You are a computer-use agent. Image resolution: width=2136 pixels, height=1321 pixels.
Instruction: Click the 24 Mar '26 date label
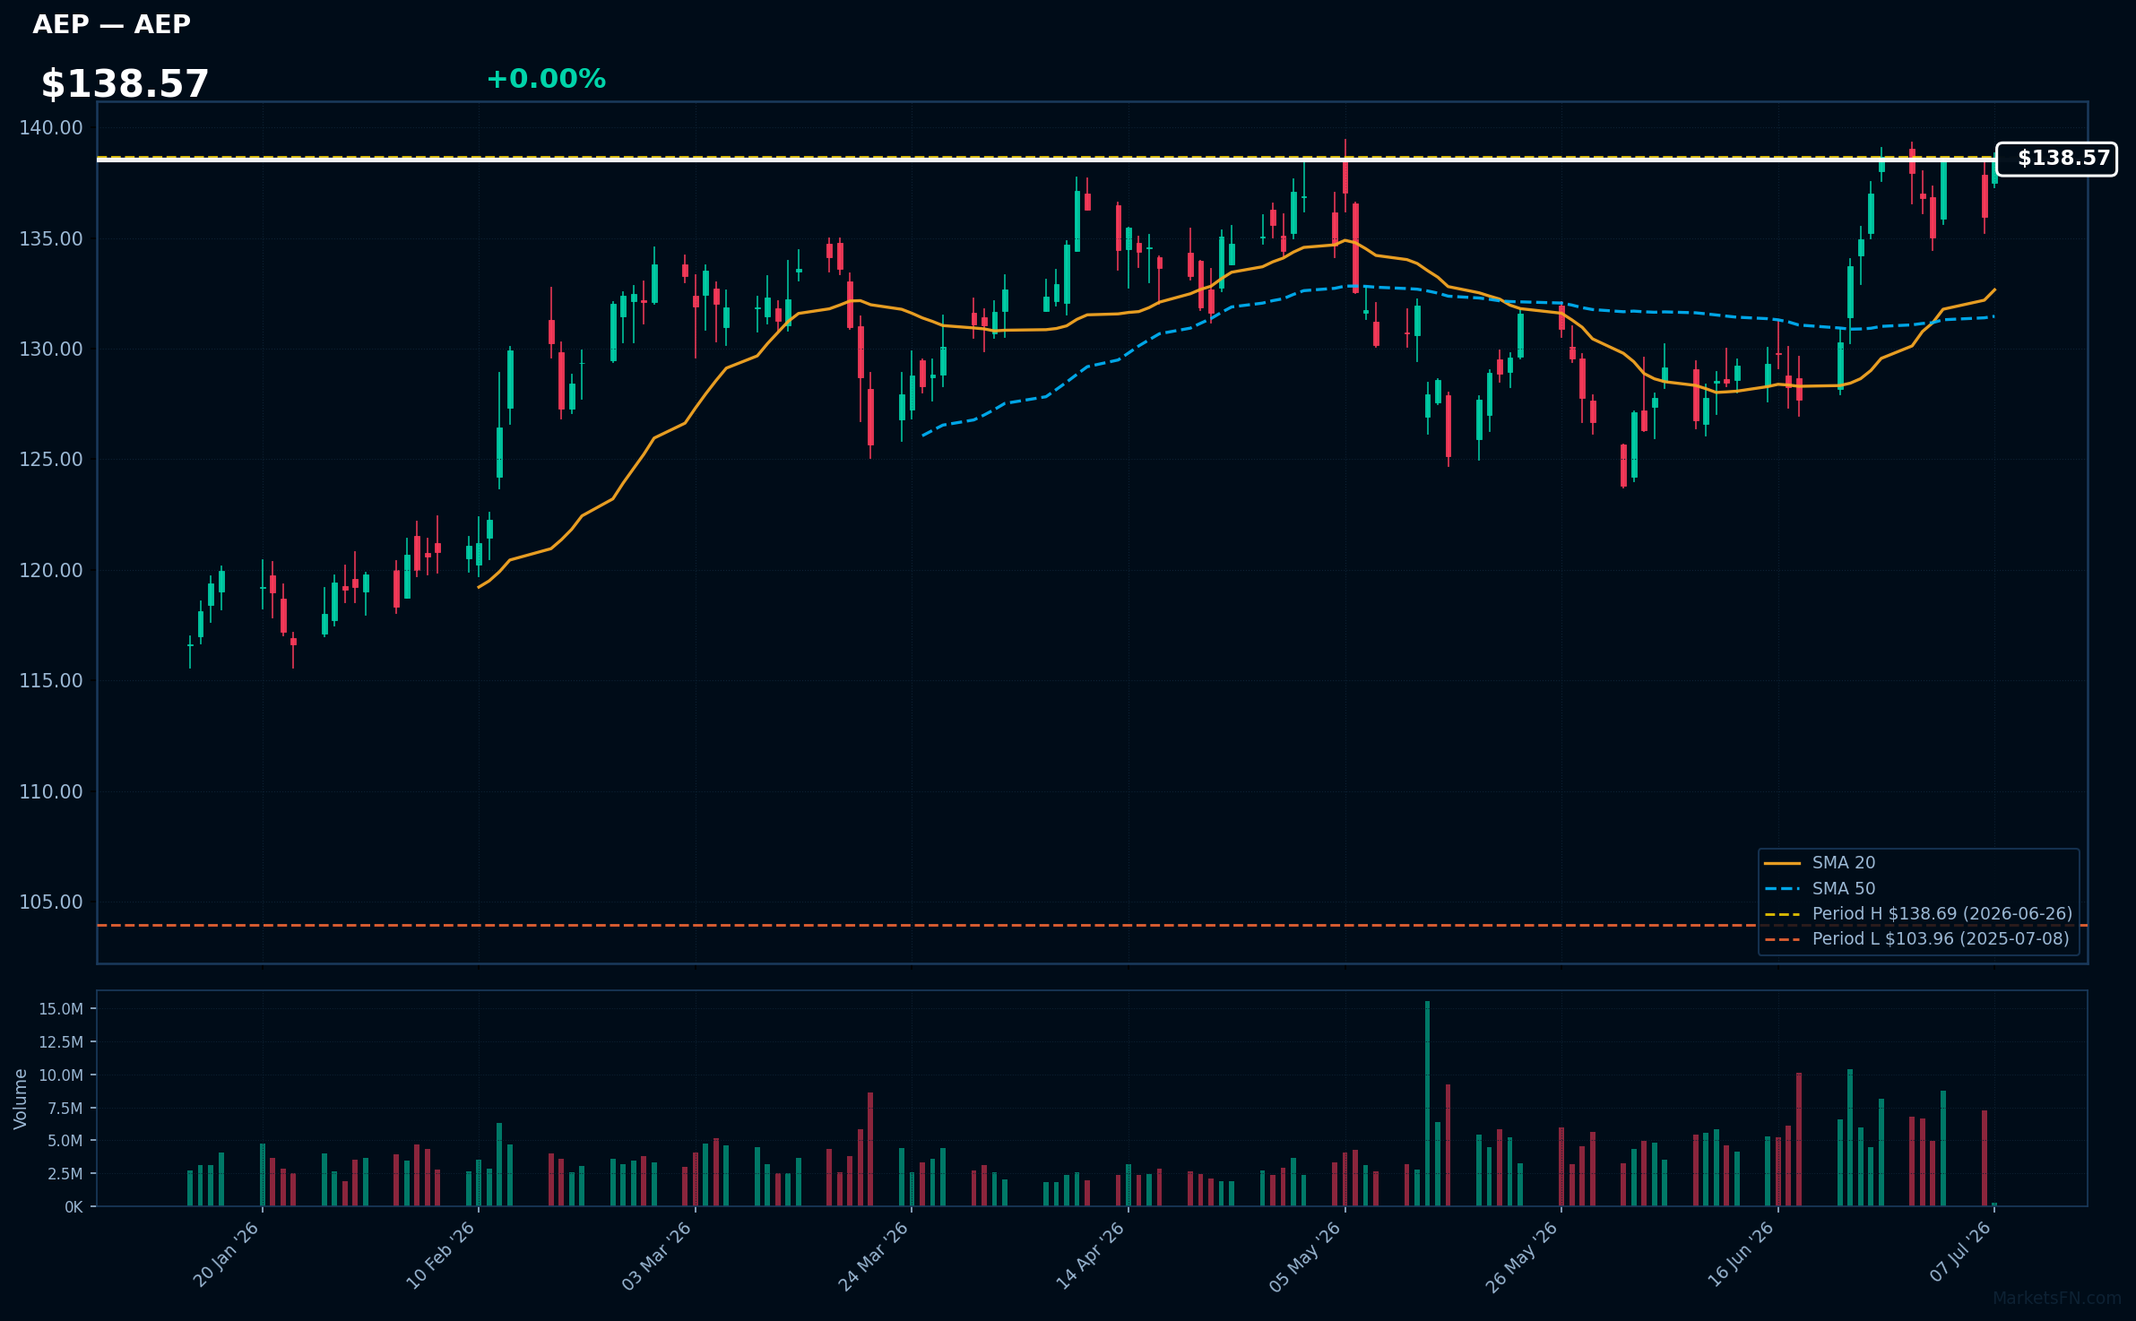873,1255
